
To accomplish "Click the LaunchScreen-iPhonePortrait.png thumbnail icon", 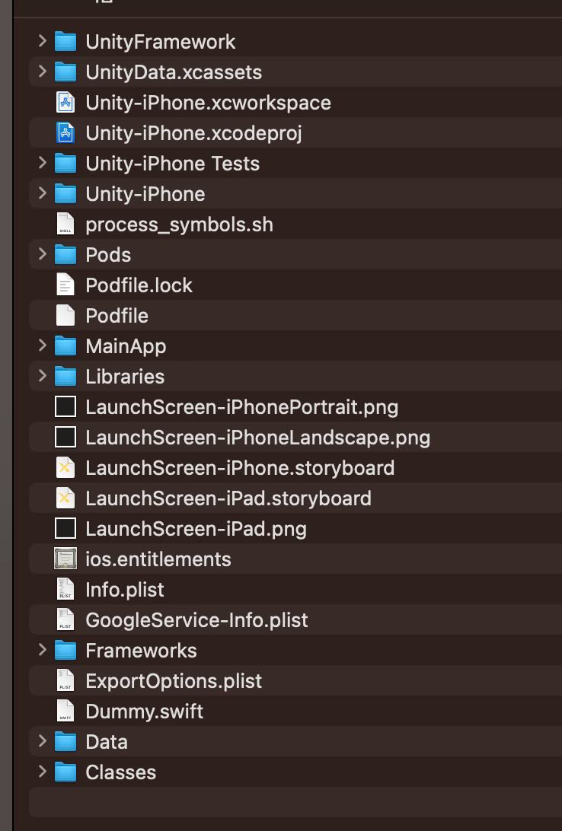I will point(65,406).
